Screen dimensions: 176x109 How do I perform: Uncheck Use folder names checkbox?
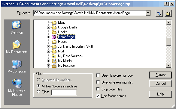tap(98, 96)
